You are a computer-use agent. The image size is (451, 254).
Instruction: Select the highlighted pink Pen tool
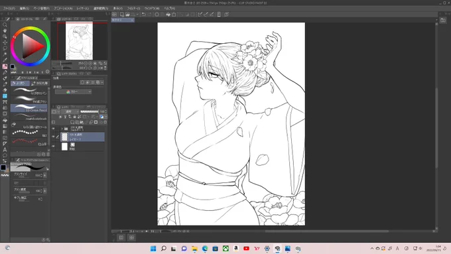click(x=5, y=66)
